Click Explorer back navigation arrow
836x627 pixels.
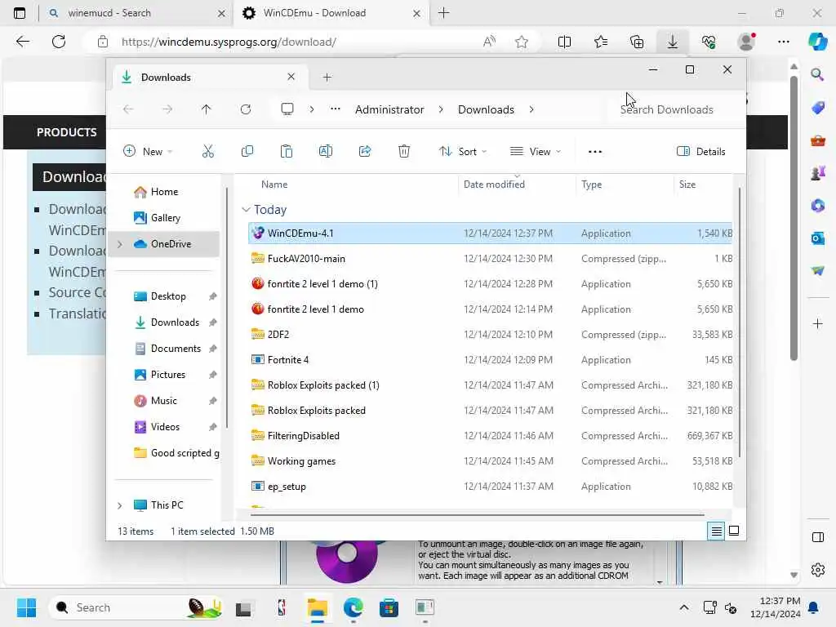click(x=128, y=109)
